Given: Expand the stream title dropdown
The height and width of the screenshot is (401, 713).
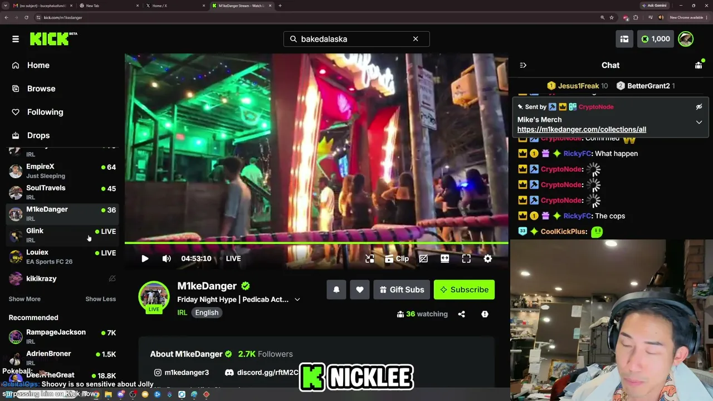Looking at the screenshot, I should point(297,300).
